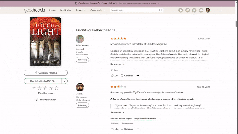
Task: Click the page vertical scrollbar thumb
Action: click(x=236, y=24)
